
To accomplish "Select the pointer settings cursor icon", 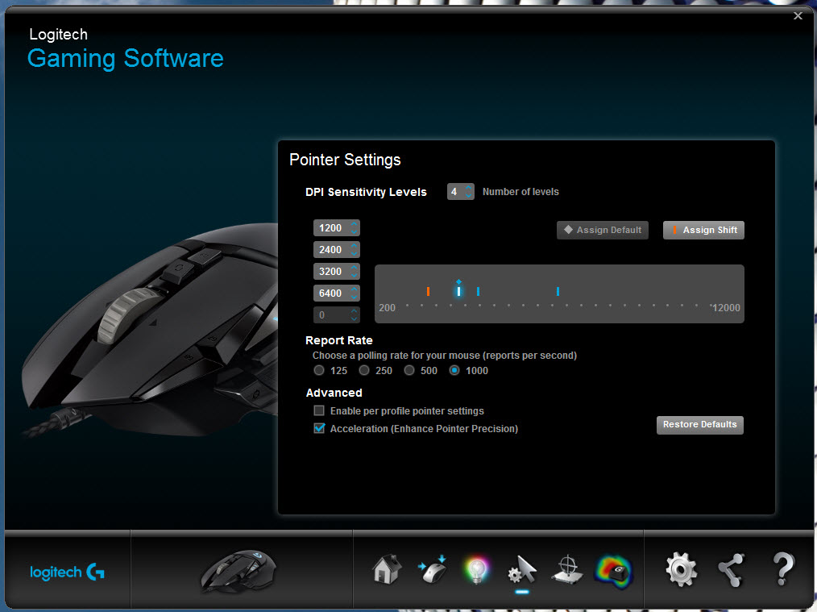I will [522, 570].
